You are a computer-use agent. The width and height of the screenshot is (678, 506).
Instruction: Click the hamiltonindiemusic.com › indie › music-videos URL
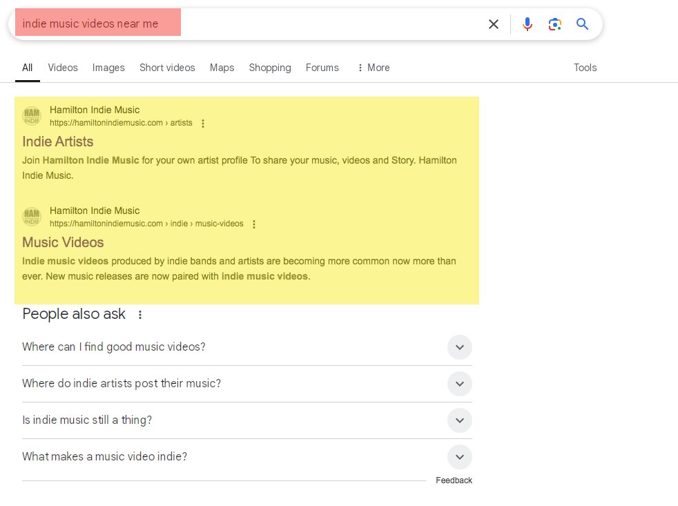click(146, 224)
